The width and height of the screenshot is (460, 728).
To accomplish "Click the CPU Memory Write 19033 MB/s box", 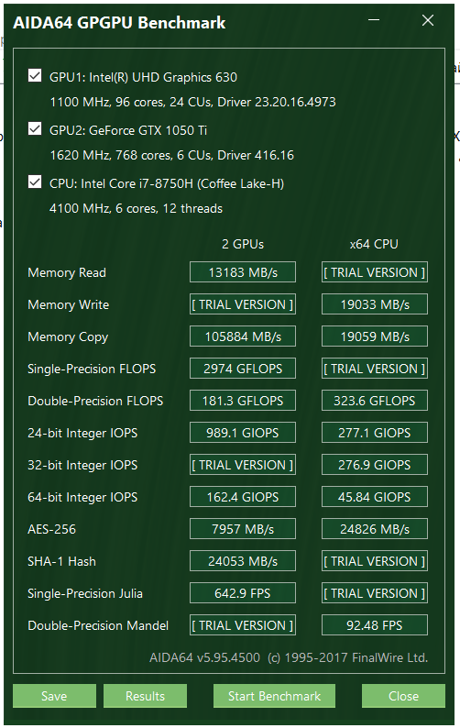I will pyautogui.click(x=375, y=304).
